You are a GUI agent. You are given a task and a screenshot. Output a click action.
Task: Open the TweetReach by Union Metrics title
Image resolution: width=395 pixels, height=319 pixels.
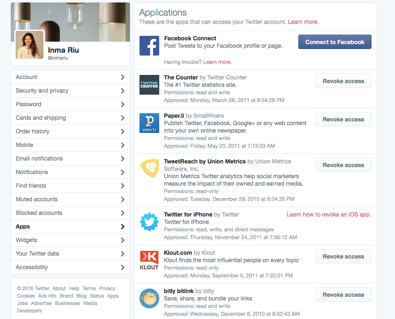(205, 161)
